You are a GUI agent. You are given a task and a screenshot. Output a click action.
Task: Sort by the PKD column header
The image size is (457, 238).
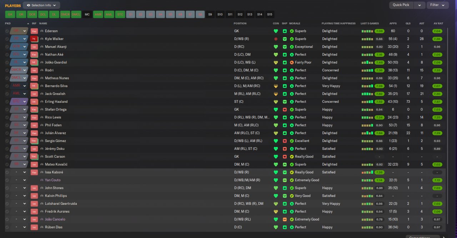click(x=8, y=24)
